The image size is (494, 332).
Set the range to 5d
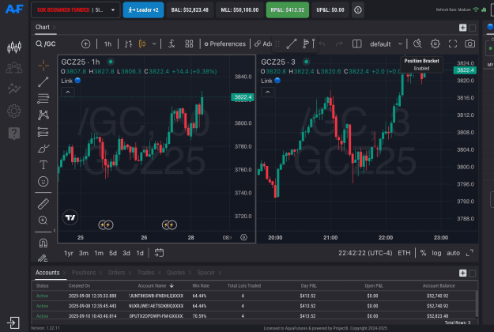113,253
